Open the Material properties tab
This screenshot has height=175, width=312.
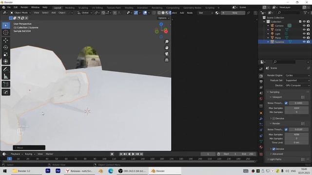point(261,147)
